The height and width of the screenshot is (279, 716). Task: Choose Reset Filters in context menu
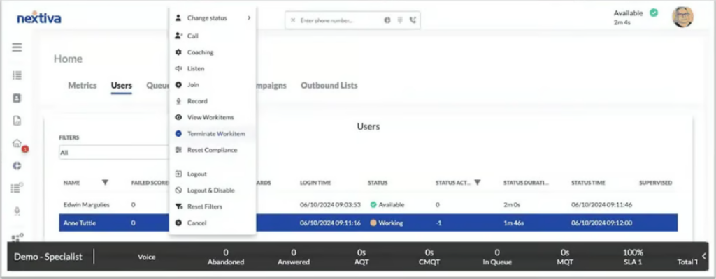[213, 206]
